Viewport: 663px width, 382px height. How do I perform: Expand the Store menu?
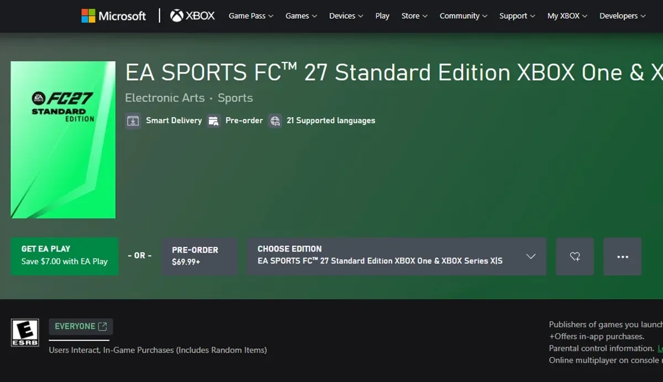[x=414, y=15]
